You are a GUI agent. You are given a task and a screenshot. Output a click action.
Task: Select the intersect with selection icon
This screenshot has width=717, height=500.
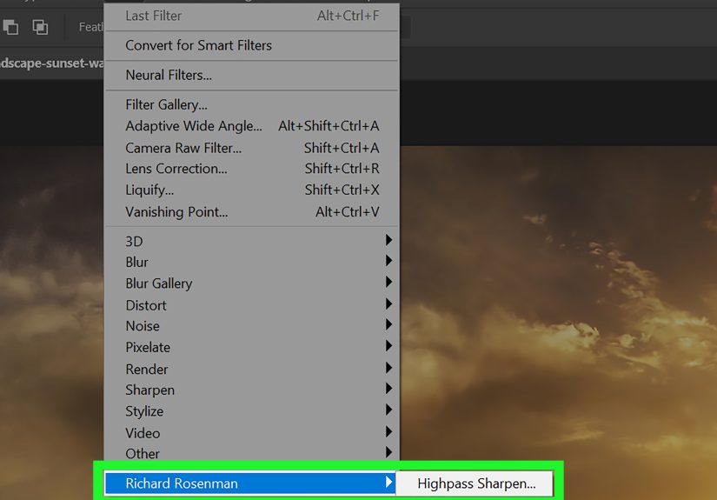click(40, 27)
